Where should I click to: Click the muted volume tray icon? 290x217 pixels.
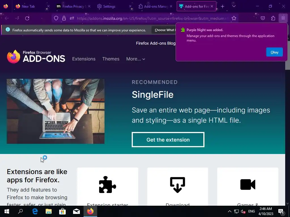243,211
